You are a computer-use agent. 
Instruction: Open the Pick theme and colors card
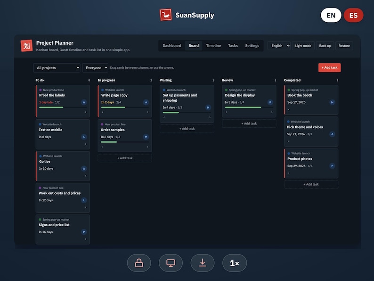coord(311,132)
